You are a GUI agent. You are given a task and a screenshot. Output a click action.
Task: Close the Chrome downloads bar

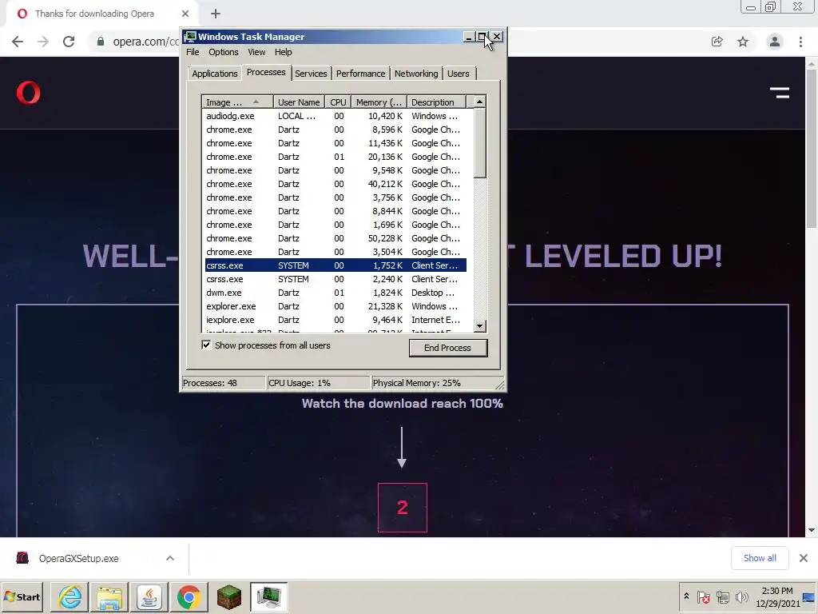[x=804, y=558]
